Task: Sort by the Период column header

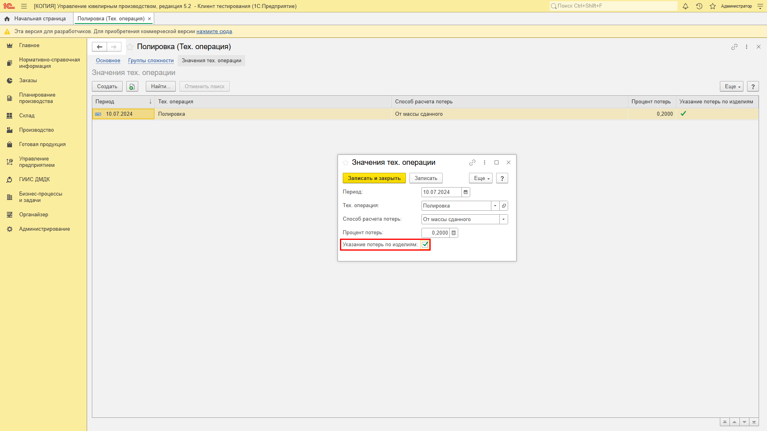Action: pos(123,102)
